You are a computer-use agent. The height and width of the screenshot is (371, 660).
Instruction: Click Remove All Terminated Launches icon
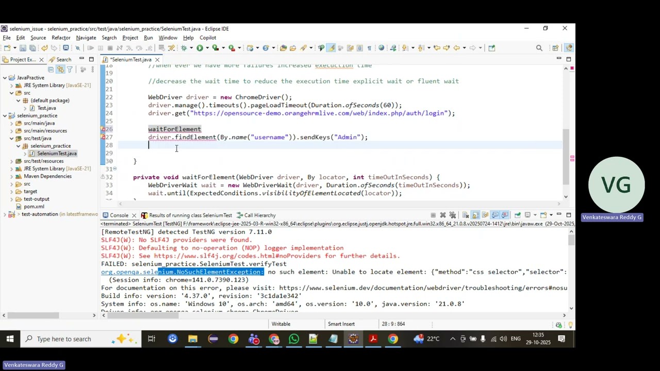452,215
